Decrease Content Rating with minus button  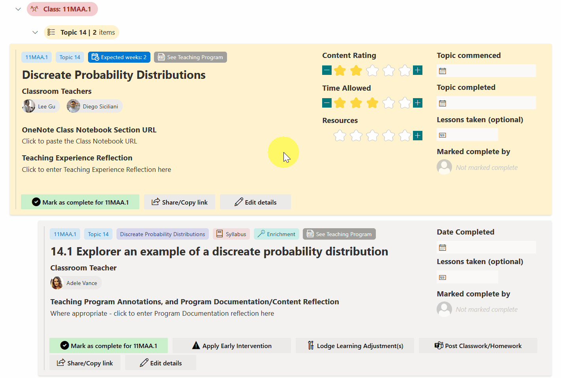pos(327,71)
